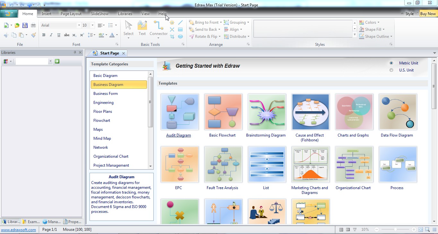Choose the Select pointer tool
The image size is (438, 234).
[128, 29]
